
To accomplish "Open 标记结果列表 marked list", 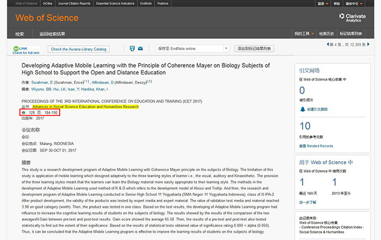I will pyautogui.click(x=351, y=34).
